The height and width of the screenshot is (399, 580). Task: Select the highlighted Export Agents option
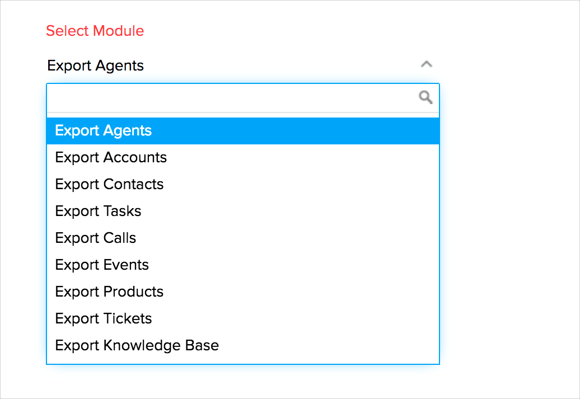242,131
